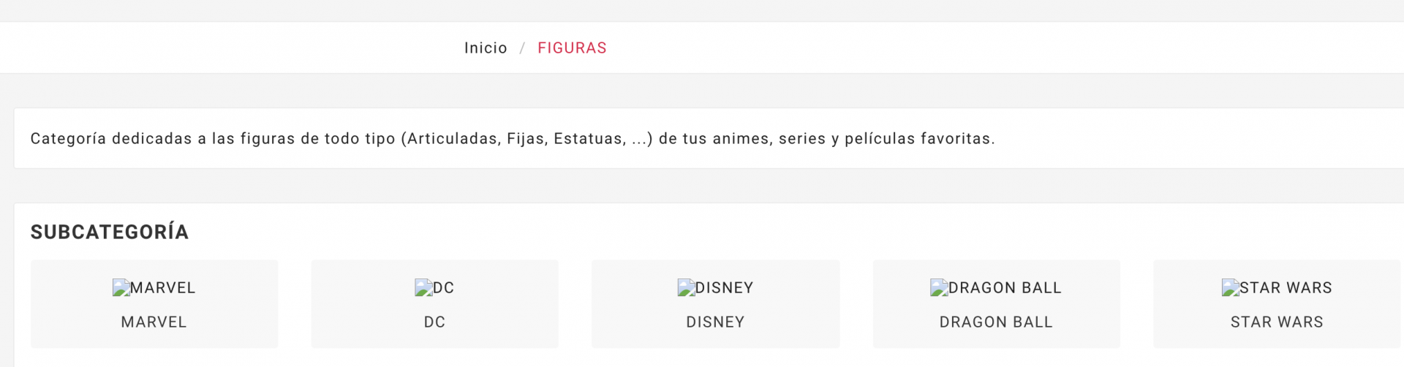This screenshot has height=367, width=1404.
Task: Click the DRAGON BALL image alt text
Action: click(1005, 288)
